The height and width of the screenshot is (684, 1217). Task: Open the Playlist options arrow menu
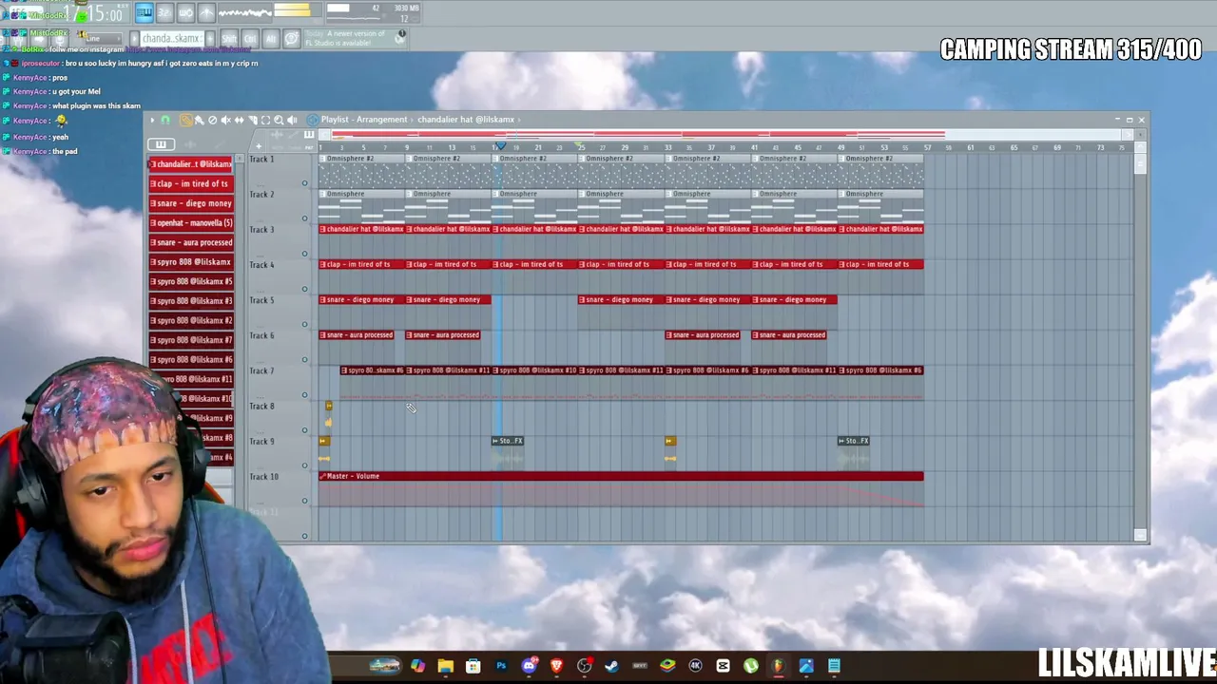click(x=152, y=120)
